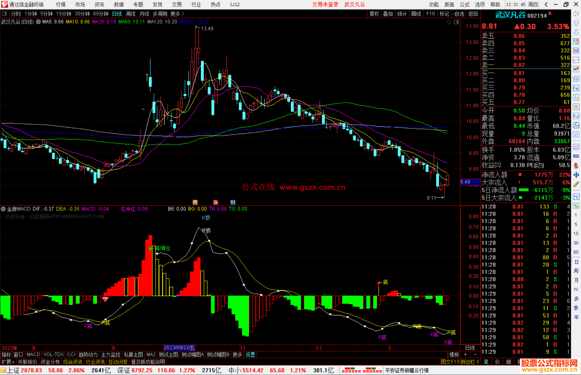The image size is (581, 375).
Task: Click the F12 trading icon
Action: (576, 116)
